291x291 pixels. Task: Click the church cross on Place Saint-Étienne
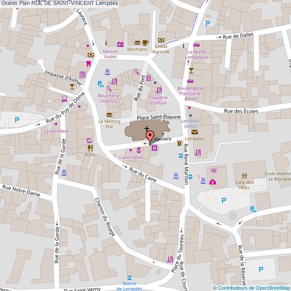pos(147,129)
